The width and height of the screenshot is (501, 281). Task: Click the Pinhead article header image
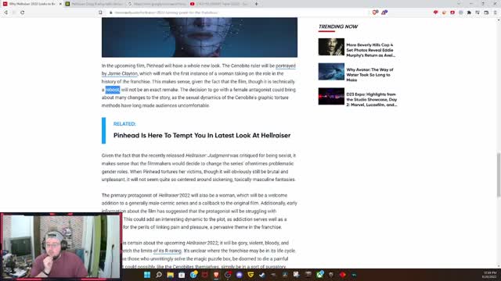tap(200, 37)
